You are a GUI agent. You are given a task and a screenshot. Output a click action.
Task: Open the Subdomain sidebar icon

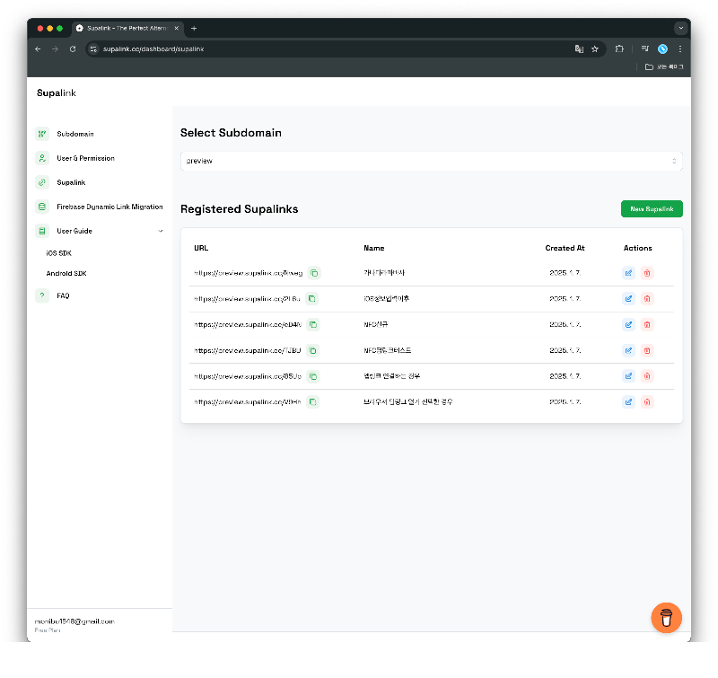coord(42,134)
